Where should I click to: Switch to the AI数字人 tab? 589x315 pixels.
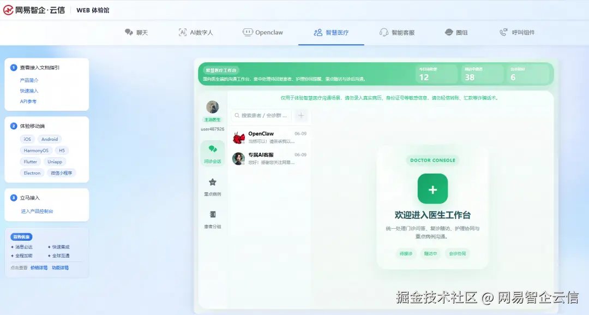tap(196, 33)
